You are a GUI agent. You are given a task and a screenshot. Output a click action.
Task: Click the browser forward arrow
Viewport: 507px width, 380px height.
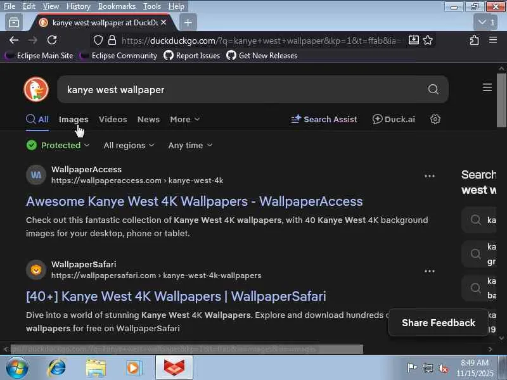pyautogui.click(x=33, y=40)
